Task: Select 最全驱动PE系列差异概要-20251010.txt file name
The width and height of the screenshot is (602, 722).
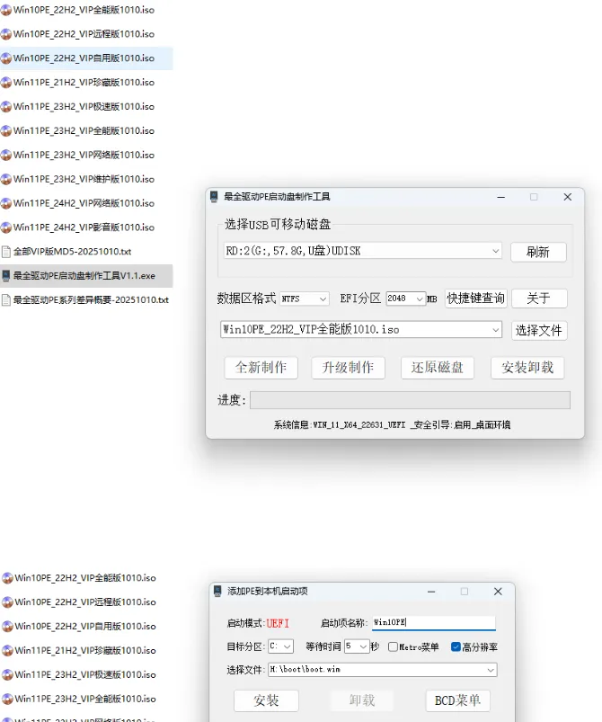Action: click(x=91, y=299)
